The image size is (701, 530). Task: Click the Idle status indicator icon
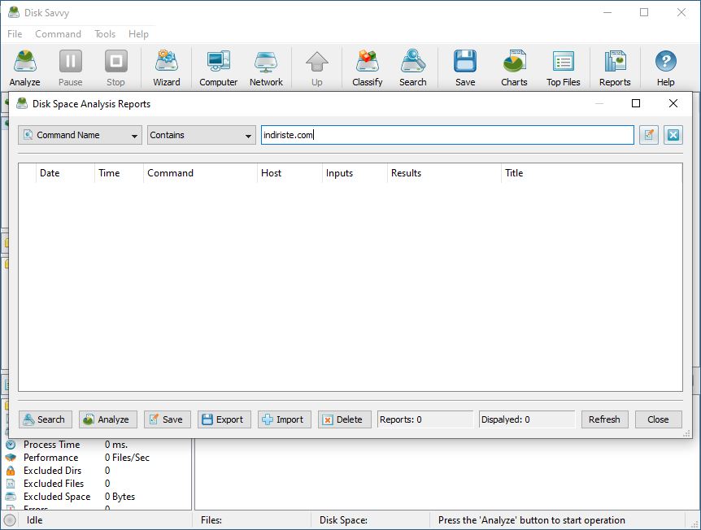(x=10, y=520)
